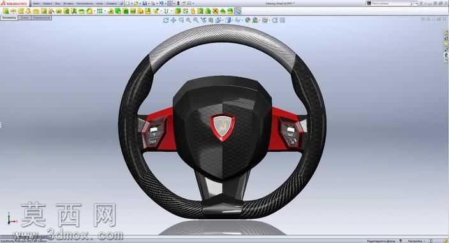Image resolution: width=449 pixels, height=243 pixels.
Task: Switch to the first CommandManager tab
Action: point(10,18)
